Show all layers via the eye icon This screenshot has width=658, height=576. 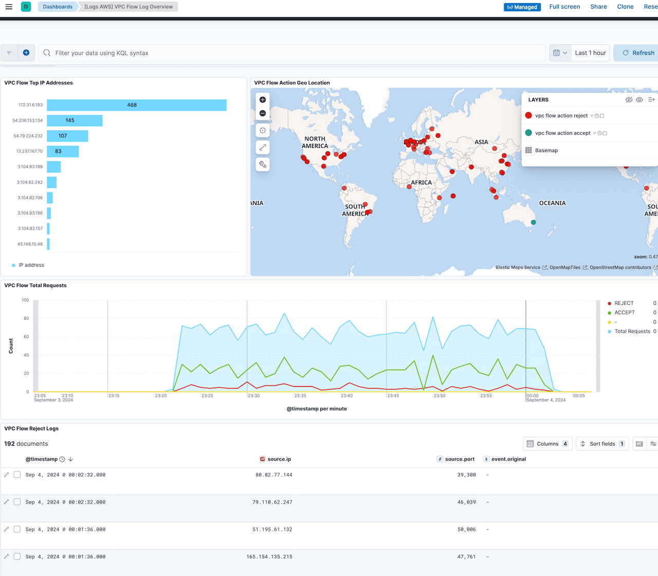point(639,100)
